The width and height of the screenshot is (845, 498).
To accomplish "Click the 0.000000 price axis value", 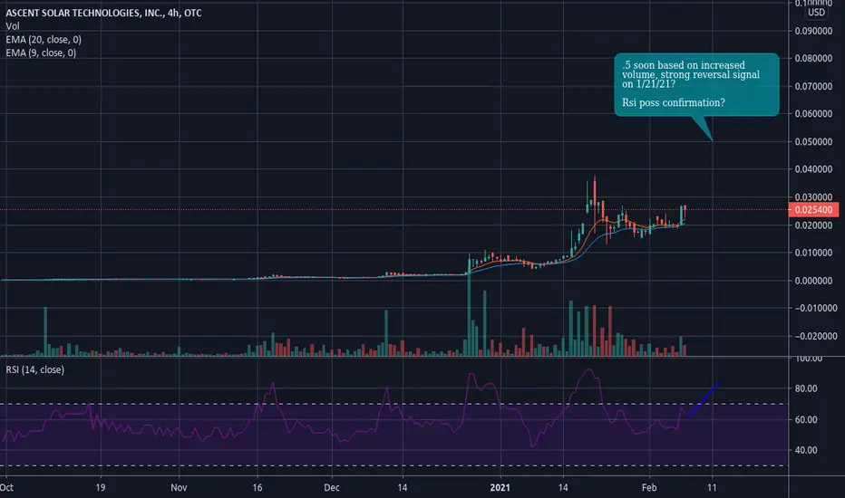I will coord(813,281).
